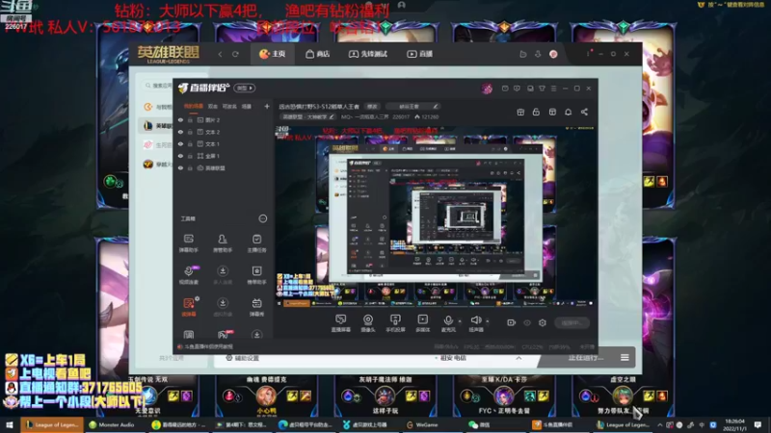Lock the 图片 2 source layer
This screenshot has height=433, width=771.
point(190,119)
